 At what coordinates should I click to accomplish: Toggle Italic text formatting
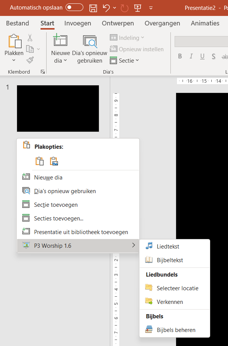(x=191, y=57)
